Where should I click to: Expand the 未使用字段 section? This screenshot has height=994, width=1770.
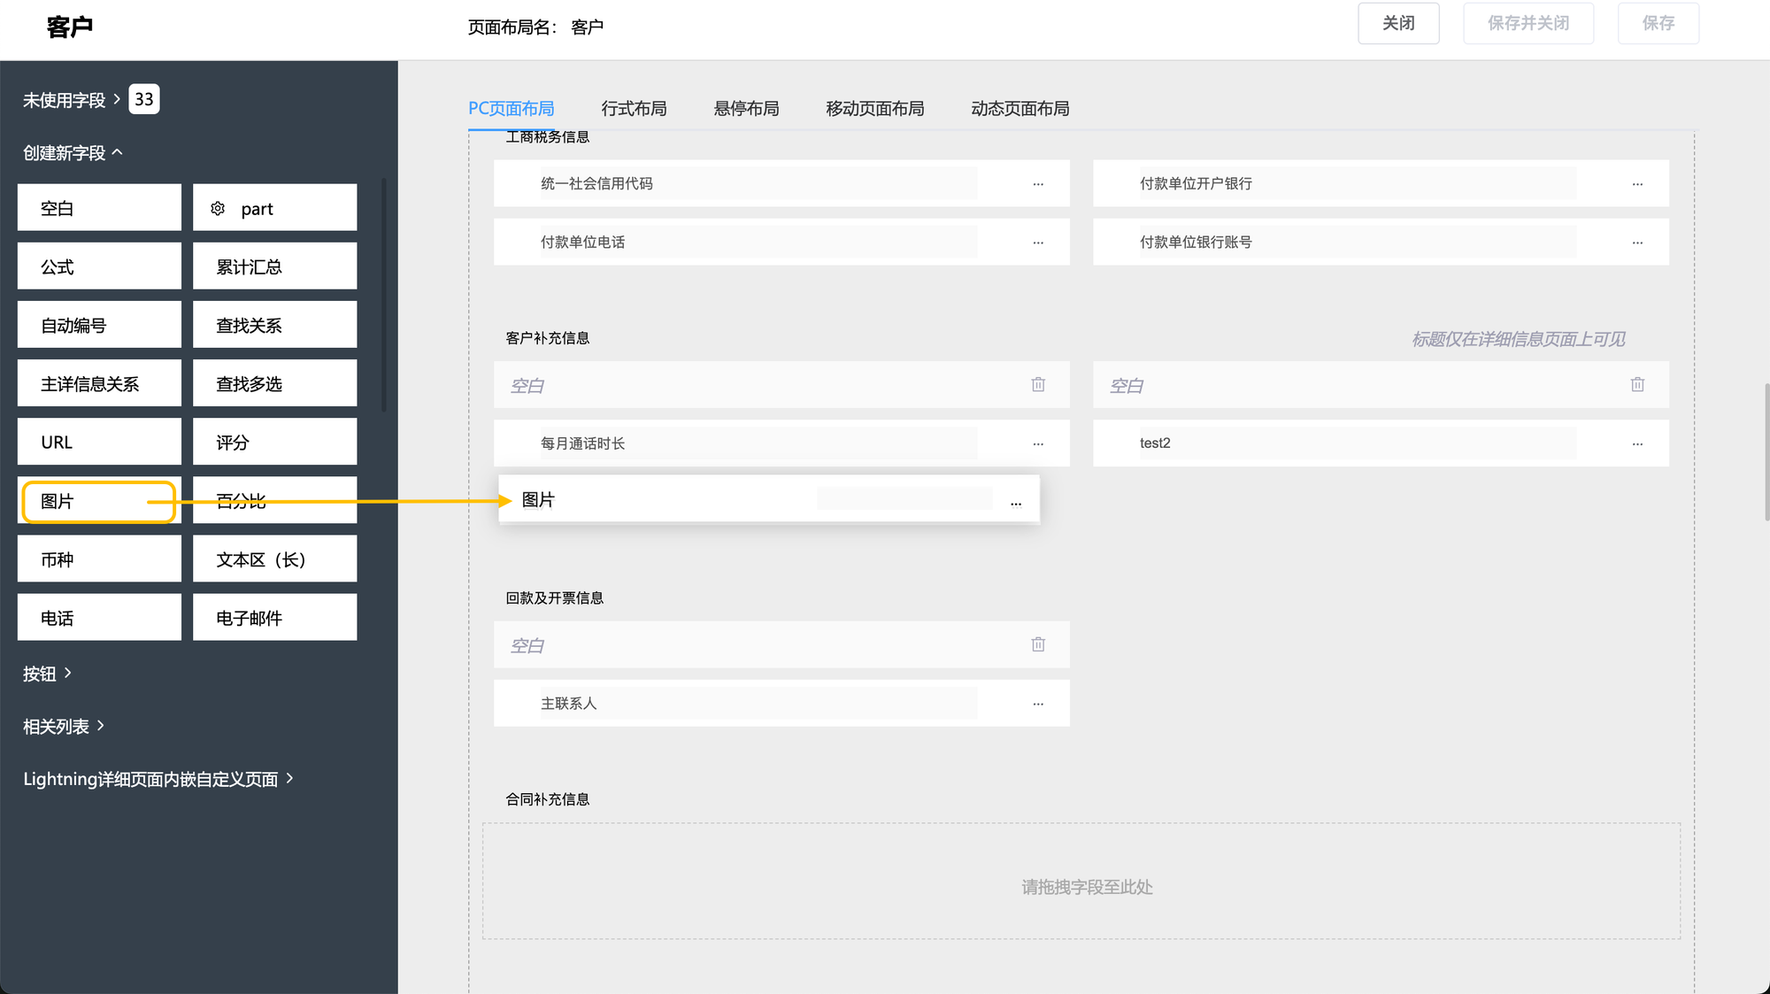71,100
